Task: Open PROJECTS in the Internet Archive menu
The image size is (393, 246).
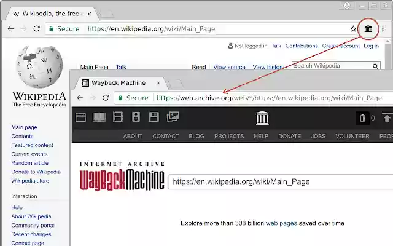Action: pos(229,137)
